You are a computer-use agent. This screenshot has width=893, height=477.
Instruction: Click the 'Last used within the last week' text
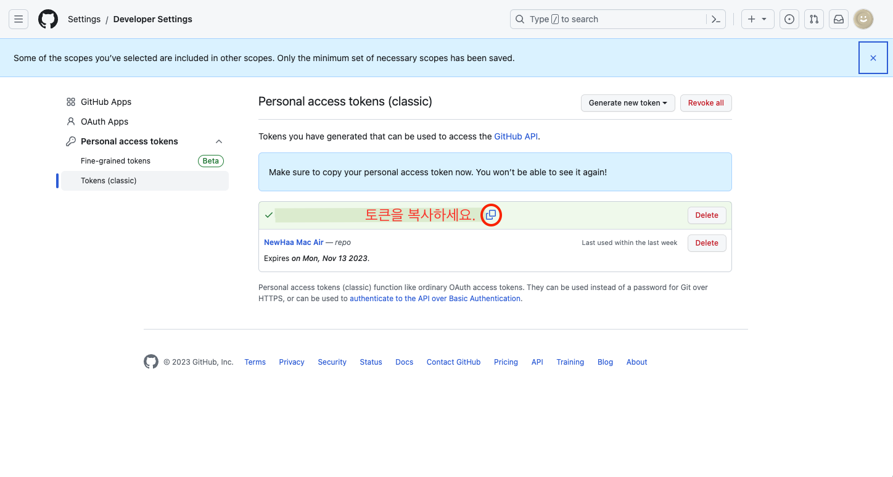click(x=630, y=243)
